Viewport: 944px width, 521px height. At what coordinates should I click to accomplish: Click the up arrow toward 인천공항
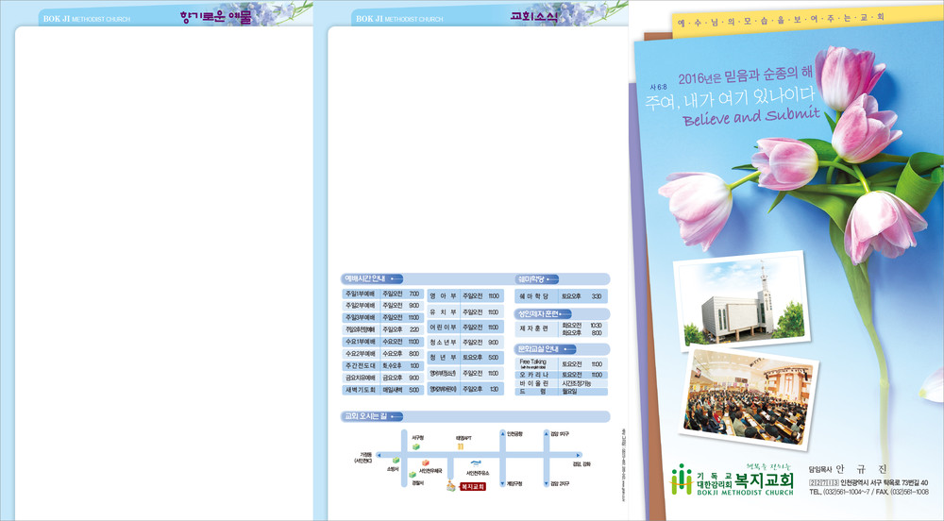pos(500,435)
